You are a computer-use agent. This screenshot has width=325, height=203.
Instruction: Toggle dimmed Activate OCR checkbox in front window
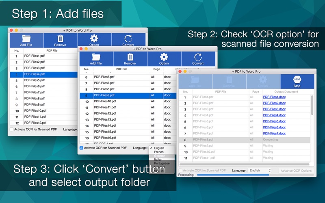pyautogui.click(x=180, y=171)
